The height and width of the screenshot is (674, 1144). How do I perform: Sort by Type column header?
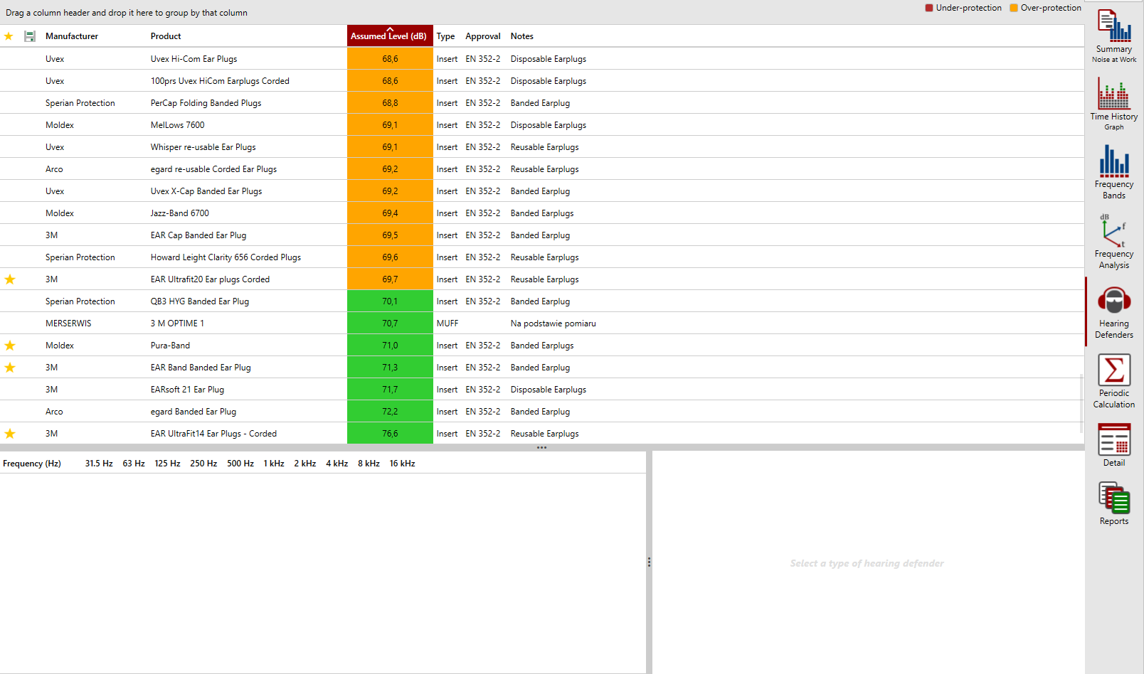[446, 36]
